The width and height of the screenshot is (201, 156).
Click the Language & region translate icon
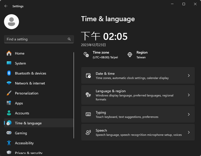(x=88, y=95)
